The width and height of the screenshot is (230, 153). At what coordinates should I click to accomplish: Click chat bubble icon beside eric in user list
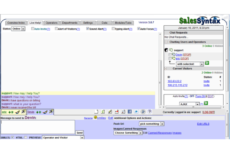(174, 58)
